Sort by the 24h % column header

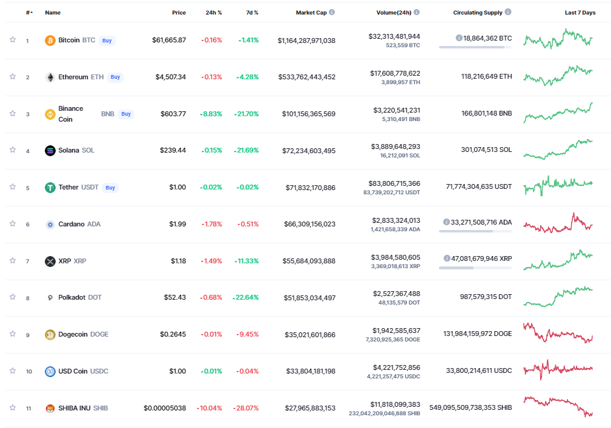point(213,13)
